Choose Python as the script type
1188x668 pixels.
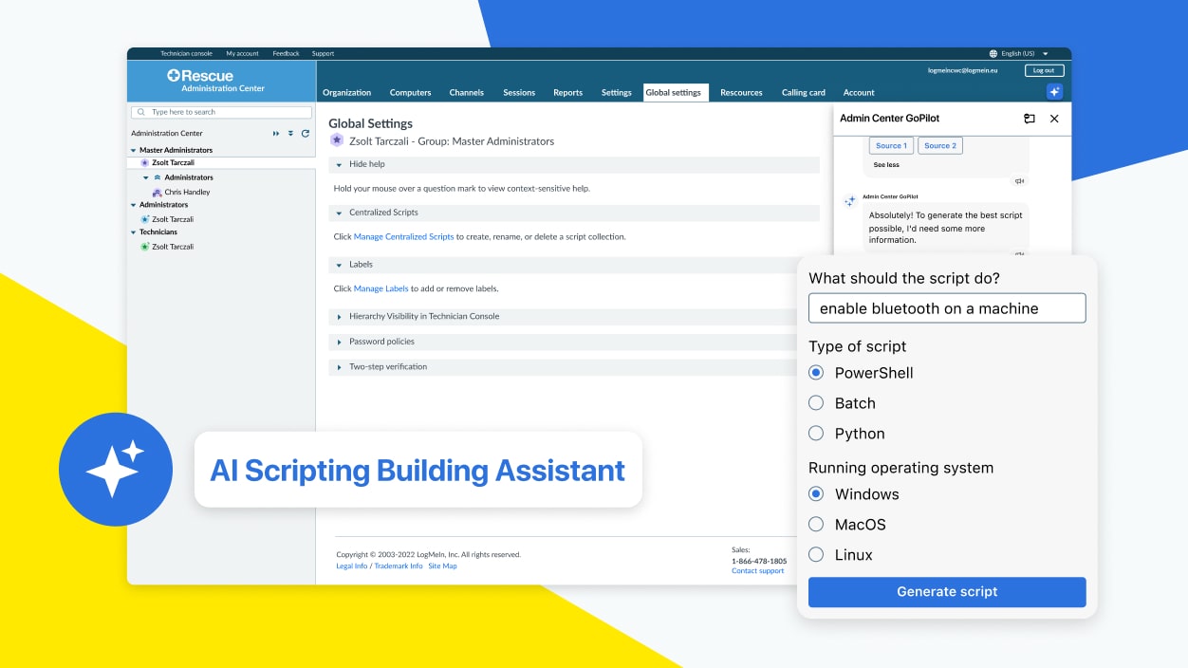click(816, 433)
